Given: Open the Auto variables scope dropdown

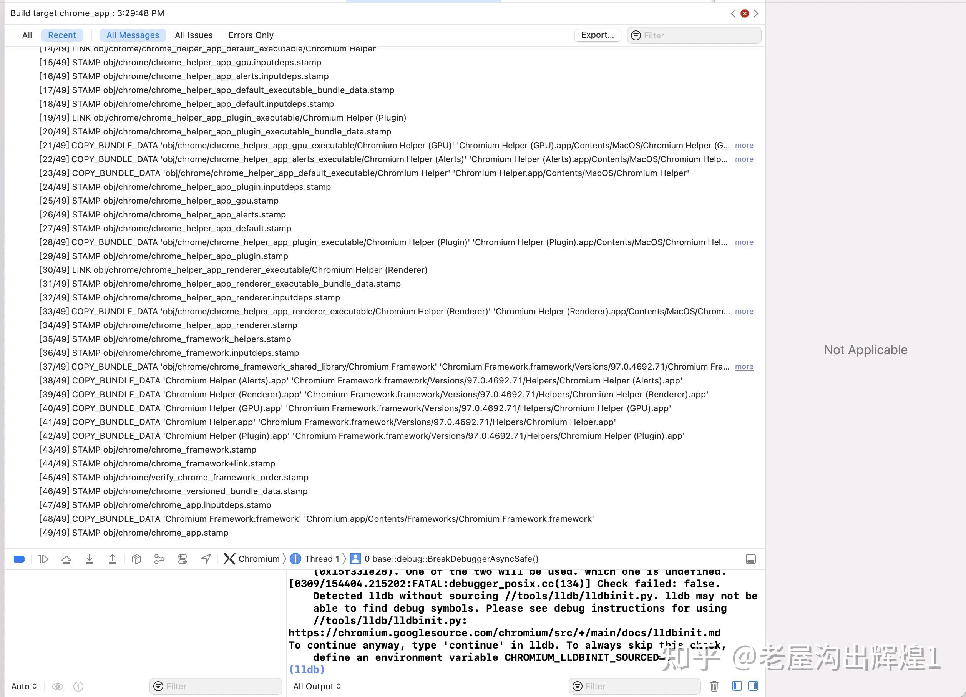Looking at the screenshot, I should tap(23, 686).
